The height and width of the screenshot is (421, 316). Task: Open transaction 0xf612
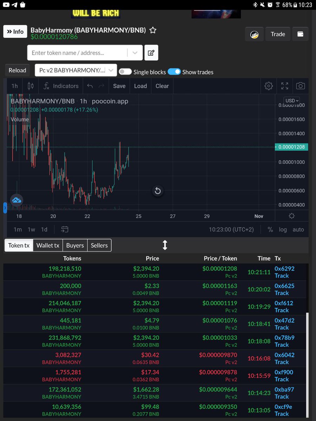[x=284, y=303]
